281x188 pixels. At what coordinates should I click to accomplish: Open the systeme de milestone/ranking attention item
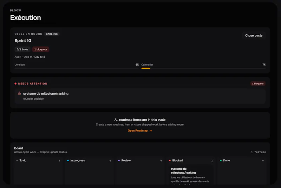pyautogui.click(x=140, y=96)
